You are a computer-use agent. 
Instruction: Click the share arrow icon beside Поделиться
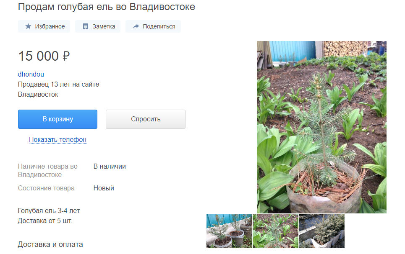pyautogui.click(x=136, y=26)
